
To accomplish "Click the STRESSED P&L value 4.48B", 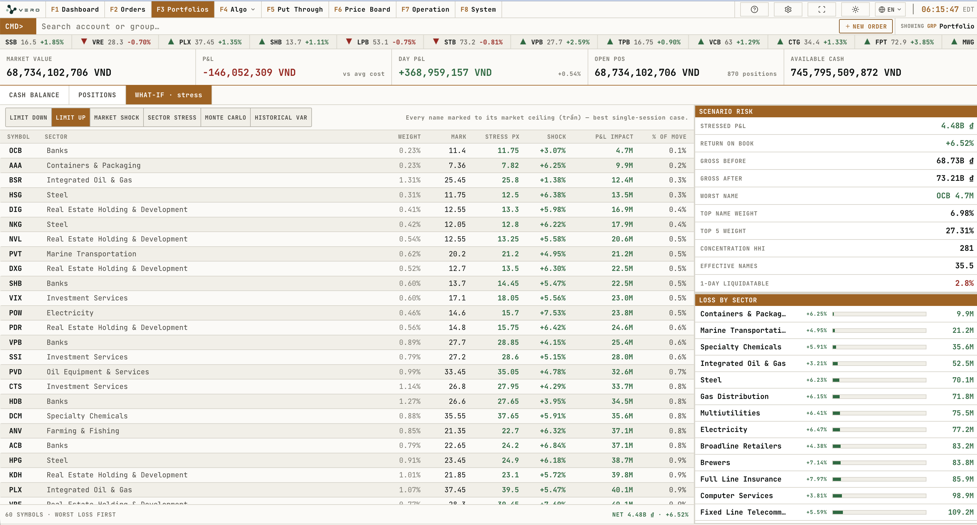I will click(957, 125).
